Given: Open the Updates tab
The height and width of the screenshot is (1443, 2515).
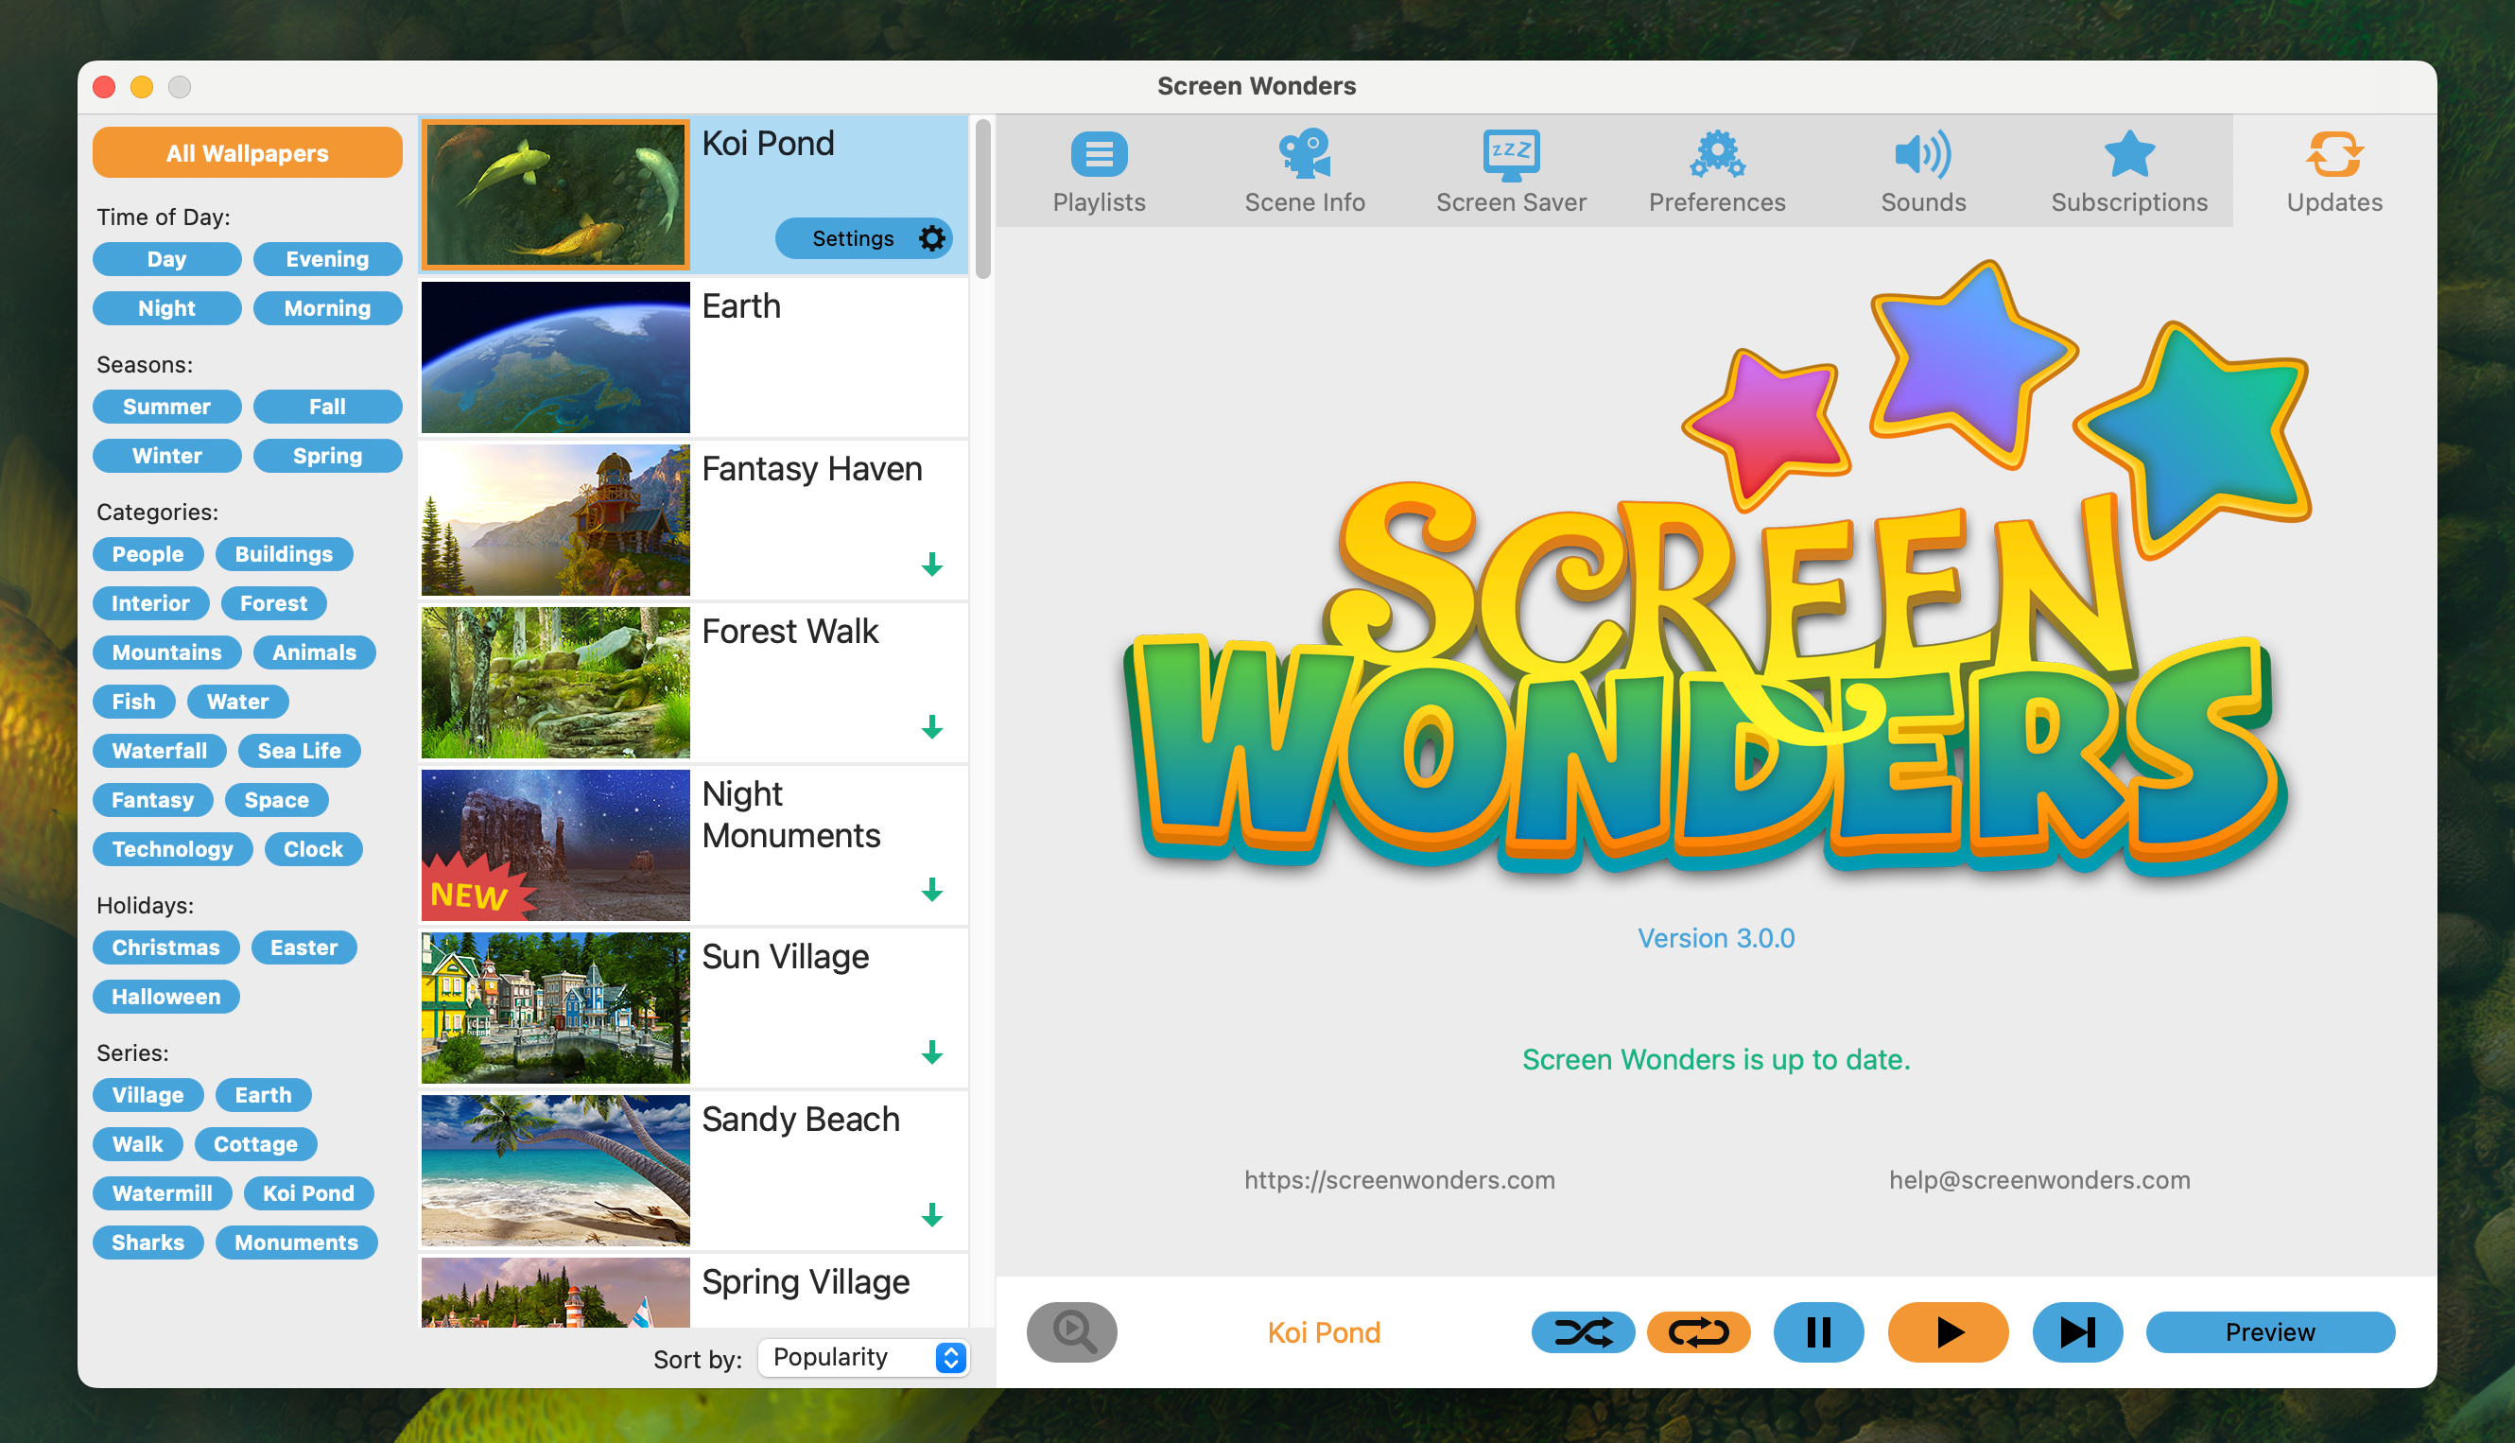Looking at the screenshot, I should (2334, 172).
